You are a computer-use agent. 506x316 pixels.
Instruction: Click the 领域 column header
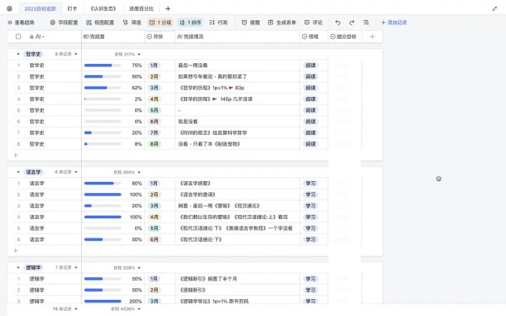pyautogui.click(x=314, y=36)
